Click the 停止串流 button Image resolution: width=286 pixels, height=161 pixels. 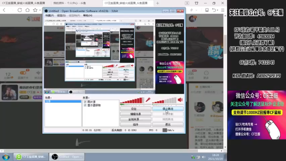[168, 109]
